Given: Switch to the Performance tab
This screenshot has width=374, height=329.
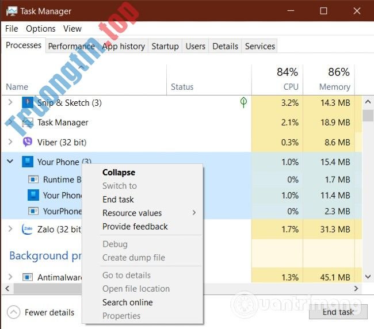Looking at the screenshot, I should point(71,46).
